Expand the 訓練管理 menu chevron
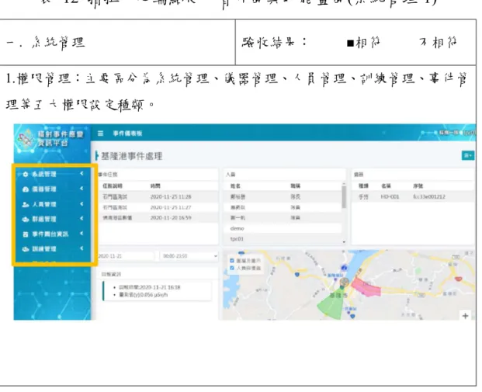Image resolution: width=482 pixels, height=392 pixels. [81, 248]
